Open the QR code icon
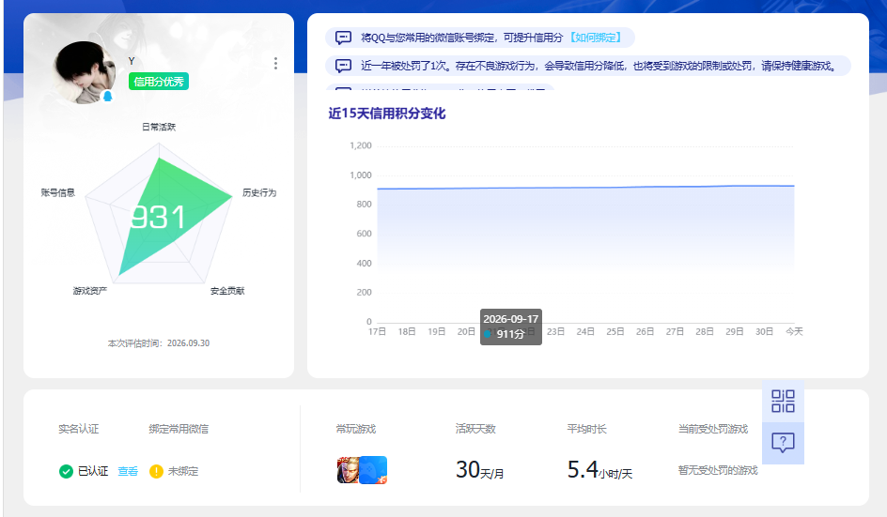 tap(783, 402)
